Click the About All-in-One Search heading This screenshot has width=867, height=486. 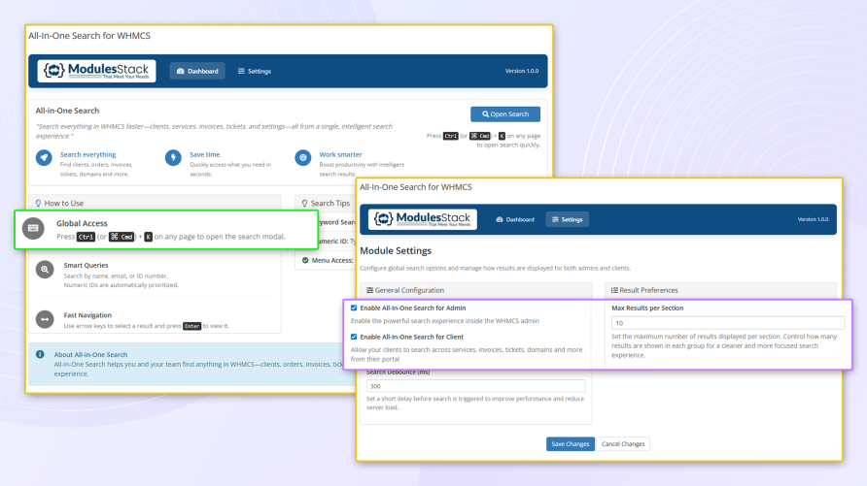coord(90,355)
